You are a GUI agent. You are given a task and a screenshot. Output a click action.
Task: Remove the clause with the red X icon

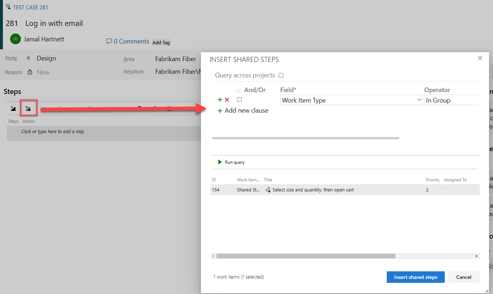[227, 100]
